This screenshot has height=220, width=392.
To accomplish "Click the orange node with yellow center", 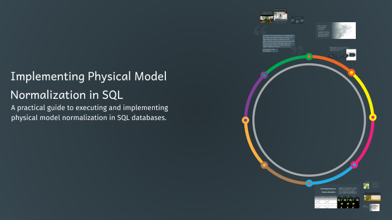I will coord(351,73).
